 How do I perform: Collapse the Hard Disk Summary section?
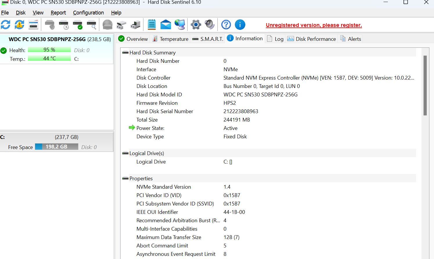point(125,53)
